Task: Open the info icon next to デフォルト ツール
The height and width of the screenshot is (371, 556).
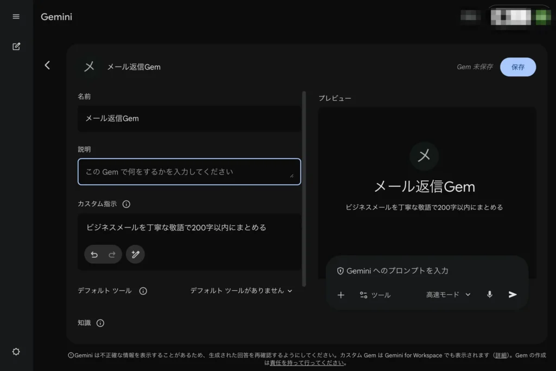Action: click(x=143, y=291)
